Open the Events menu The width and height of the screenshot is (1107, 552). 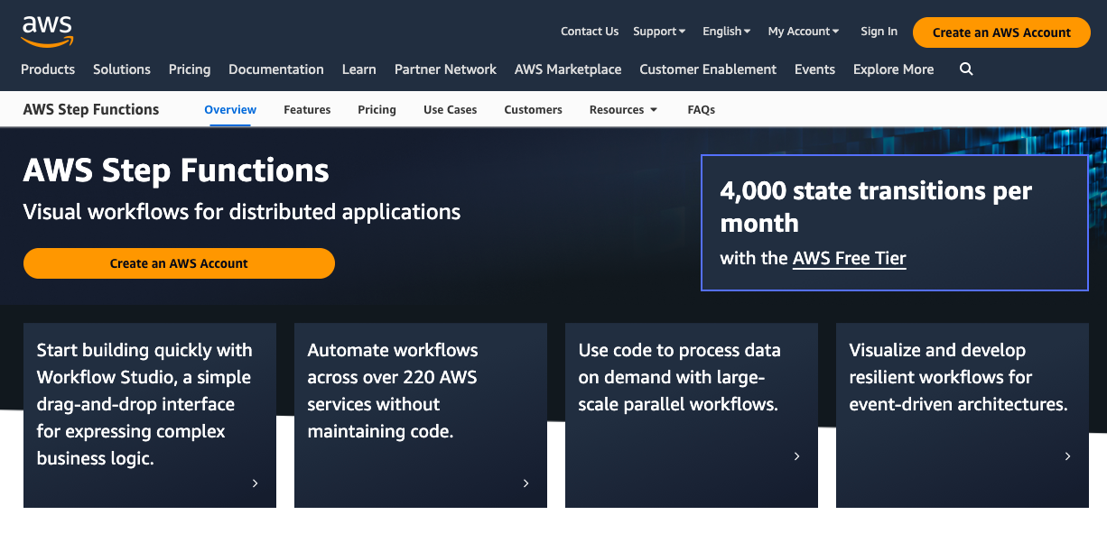coord(814,69)
